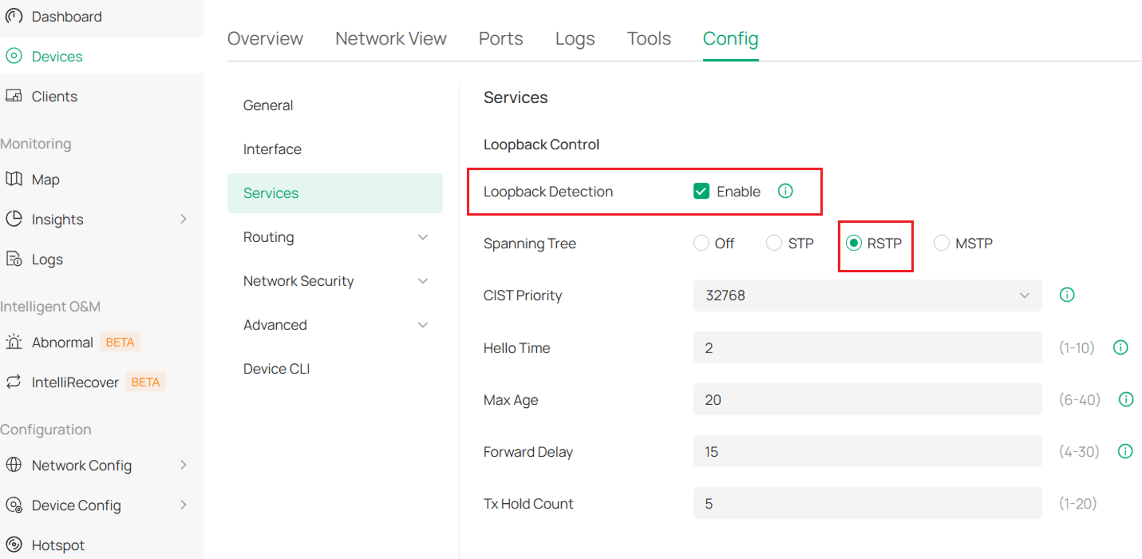1142x559 pixels.
Task: Switch to the Ports tab
Action: (x=501, y=38)
